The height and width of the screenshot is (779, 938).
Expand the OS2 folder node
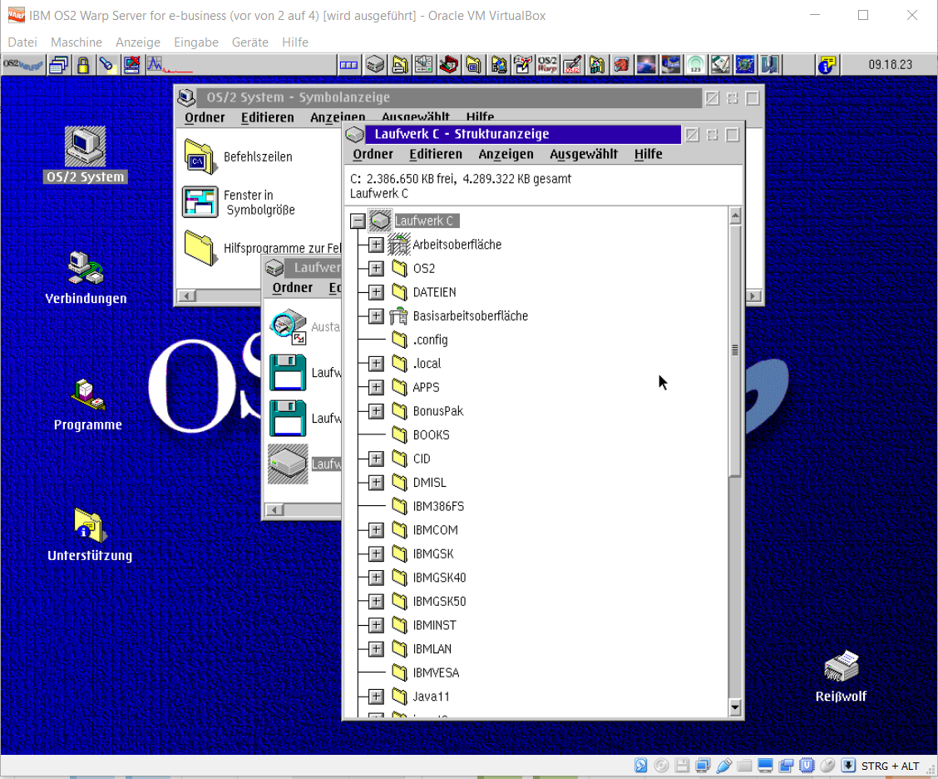(x=376, y=268)
